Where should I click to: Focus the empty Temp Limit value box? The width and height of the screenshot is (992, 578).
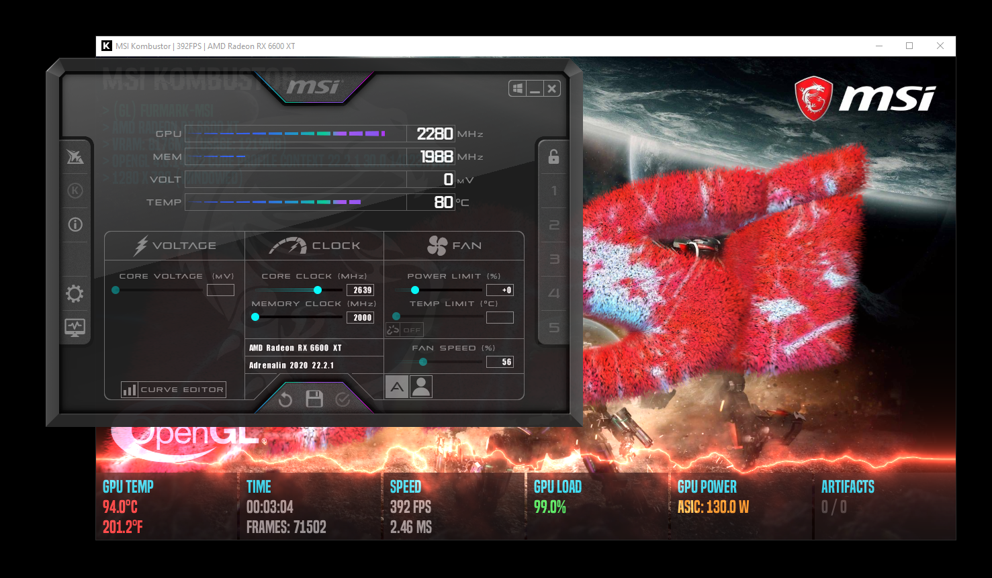tap(500, 318)
